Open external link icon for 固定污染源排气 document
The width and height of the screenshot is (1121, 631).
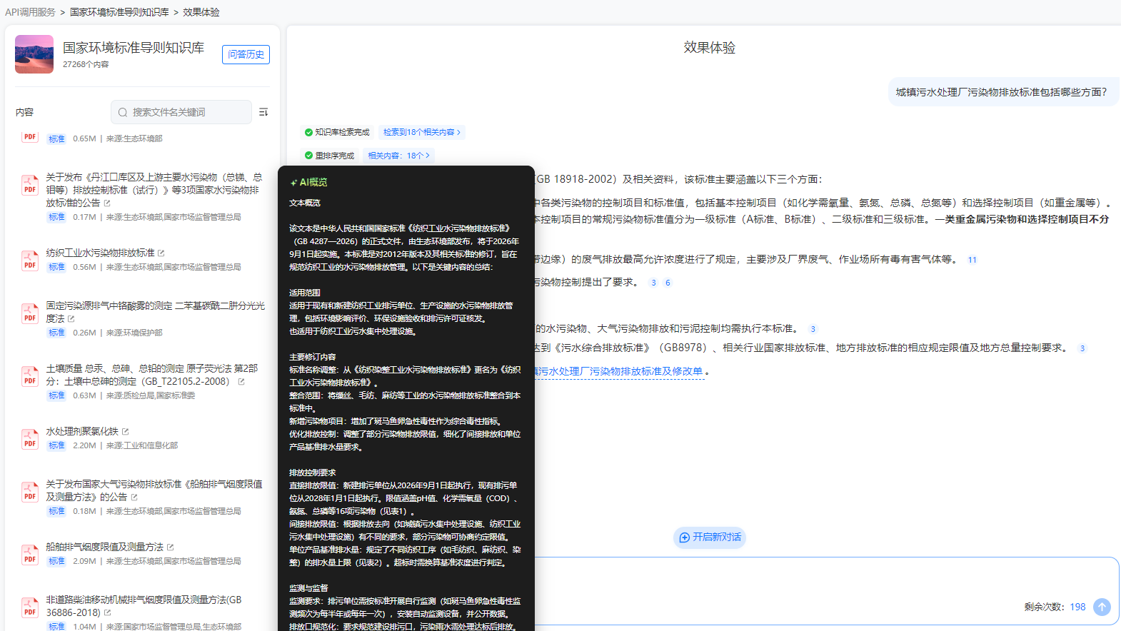click(71, 319)
